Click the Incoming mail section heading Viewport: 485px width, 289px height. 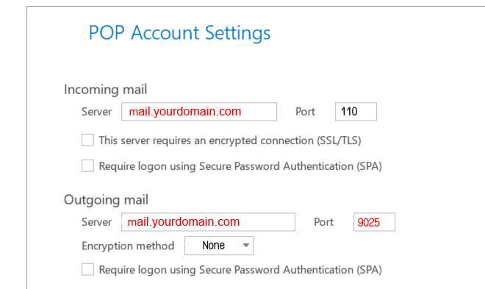click(106, 90)
